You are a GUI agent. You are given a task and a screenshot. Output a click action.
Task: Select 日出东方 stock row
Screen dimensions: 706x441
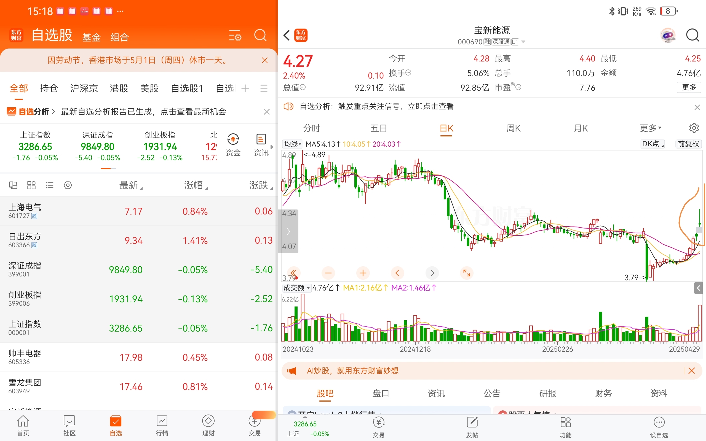138,240
